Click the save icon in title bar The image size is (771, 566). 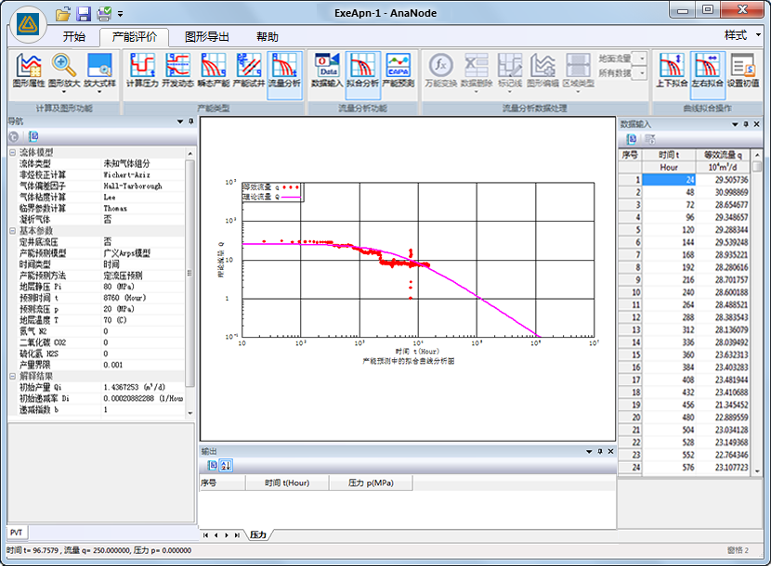pyautogui.click(x=84, y=14)
